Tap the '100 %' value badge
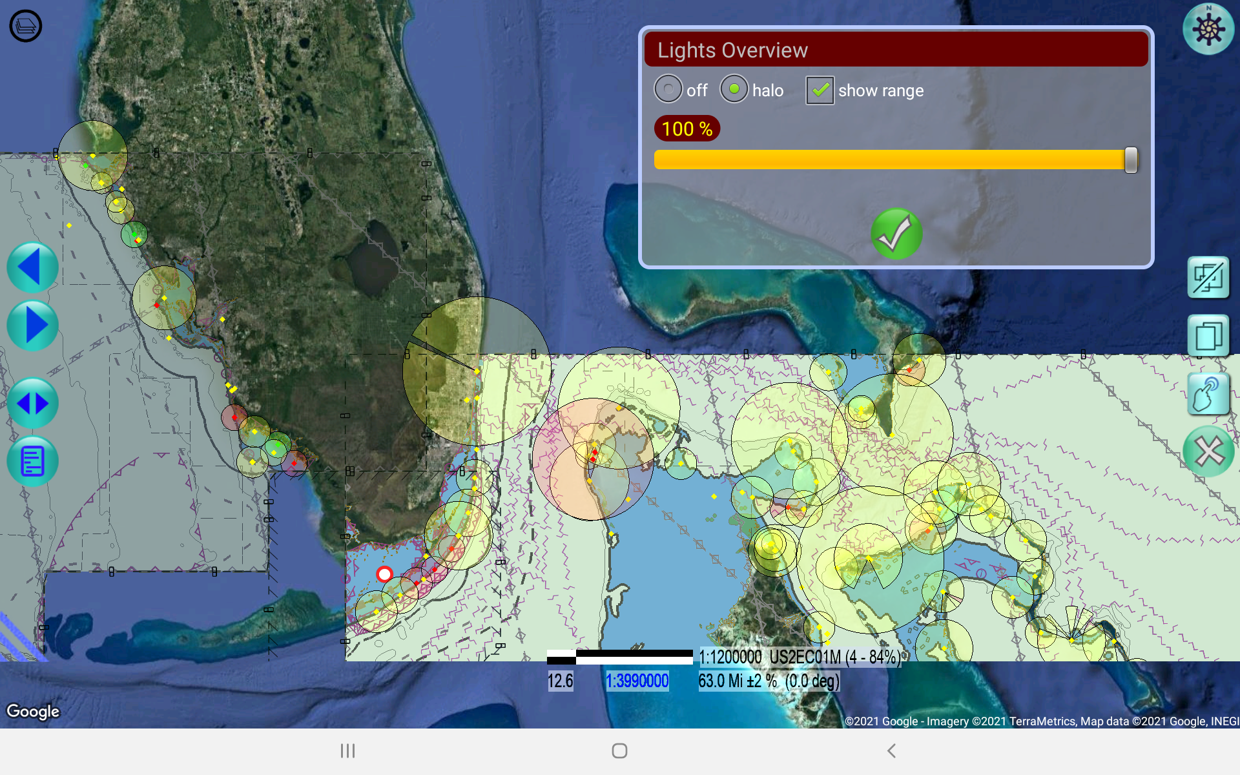 [687, 129]
